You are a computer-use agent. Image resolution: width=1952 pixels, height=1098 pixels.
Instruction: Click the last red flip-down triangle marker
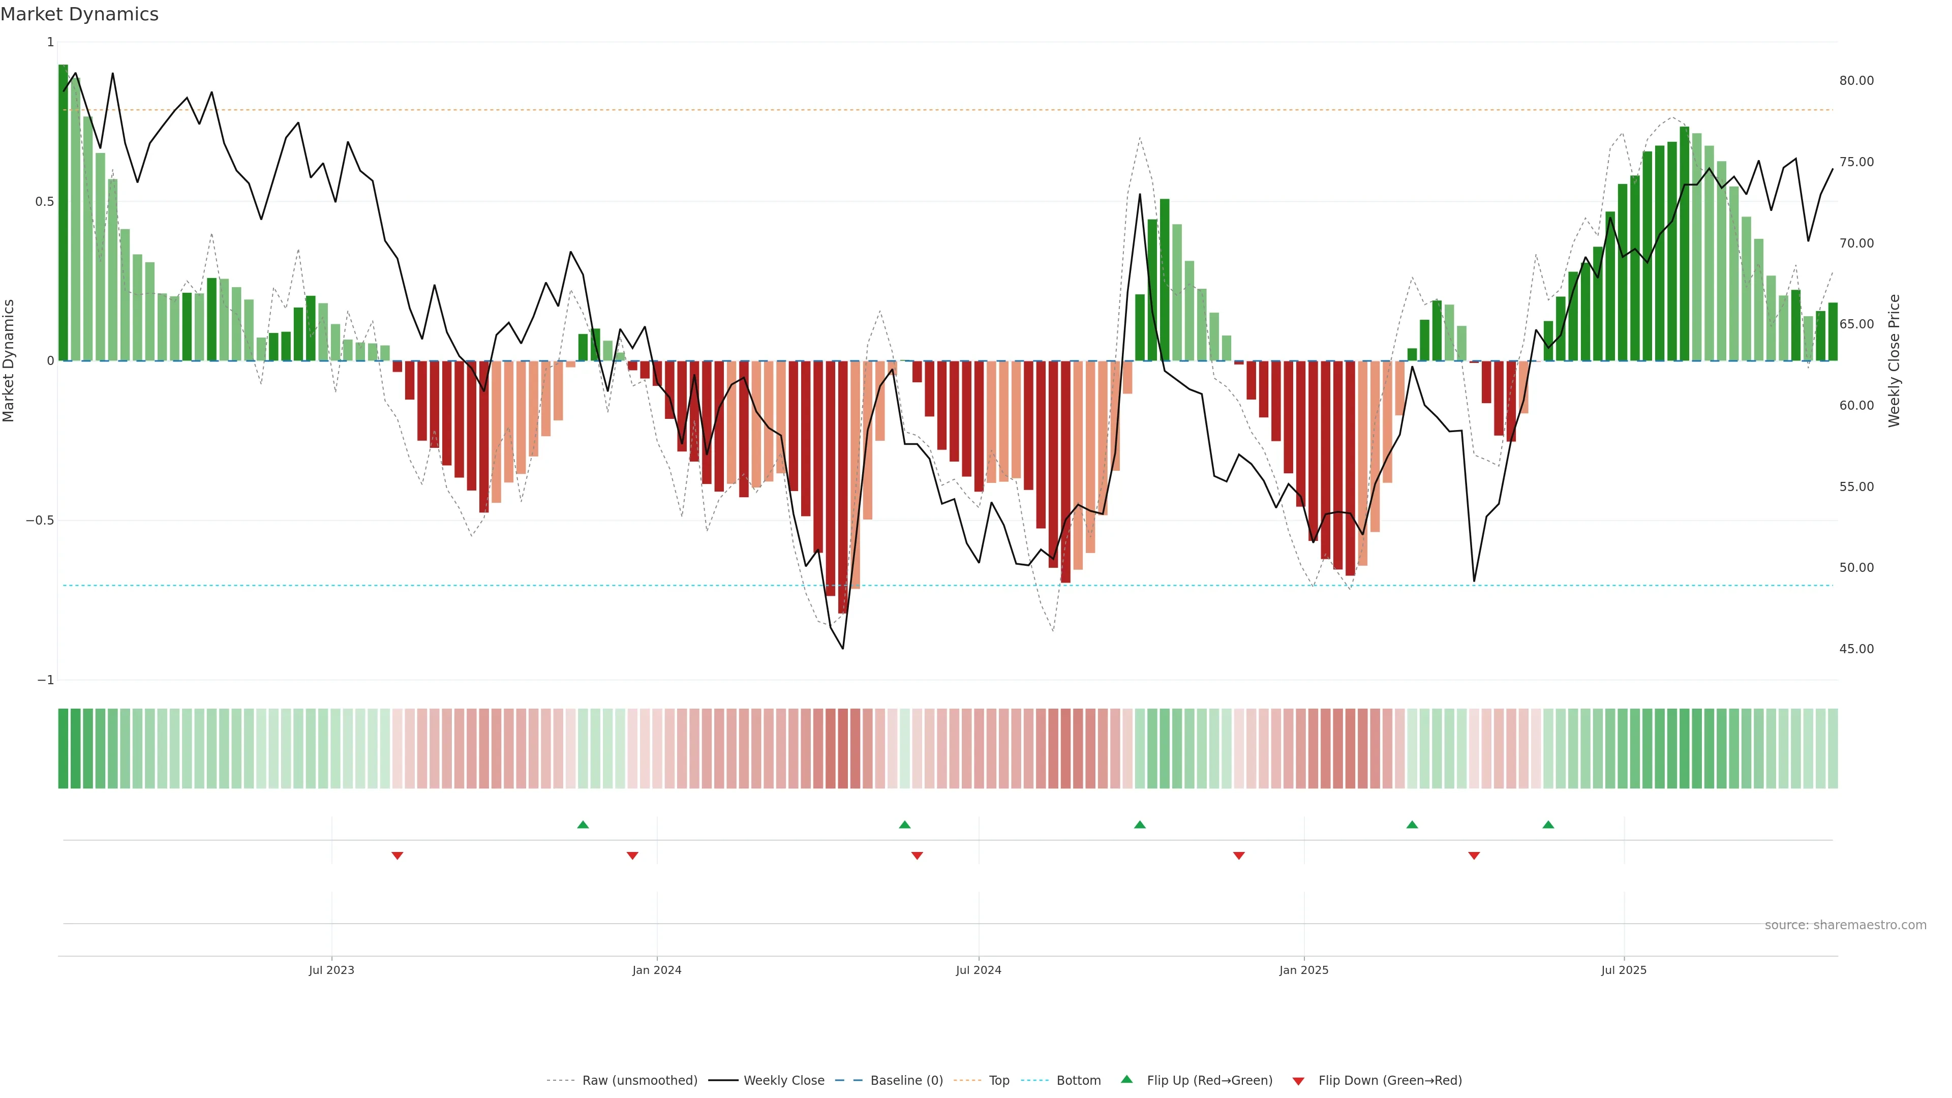pos(1474,856)
